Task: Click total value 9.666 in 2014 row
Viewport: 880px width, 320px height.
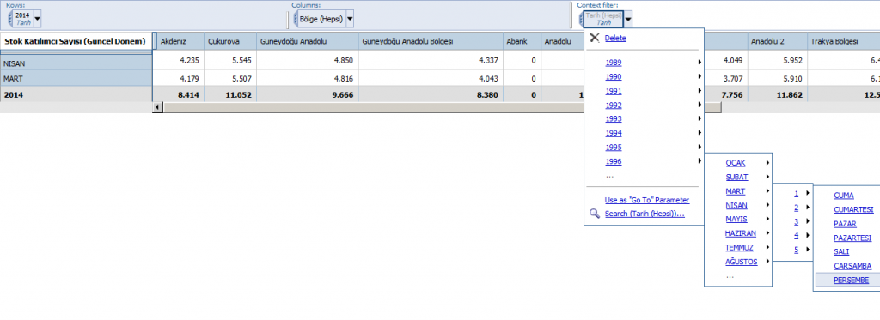Action: (342, 94)
